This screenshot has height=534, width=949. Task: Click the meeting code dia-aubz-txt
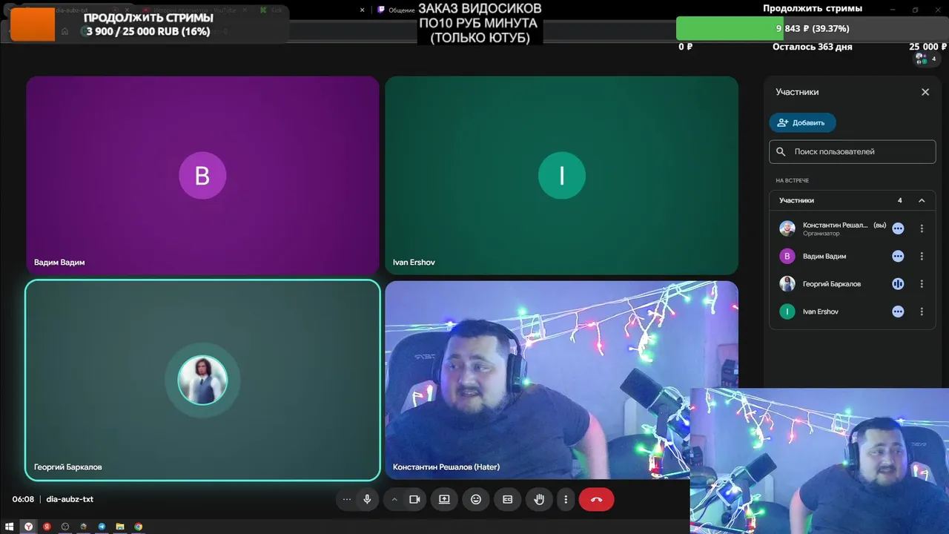(x=70, y=499)
